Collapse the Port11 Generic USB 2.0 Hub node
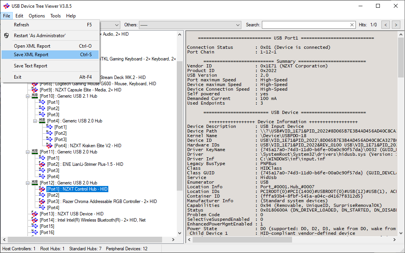The width and height of the screenshot is (405, 253). point(28,152)
